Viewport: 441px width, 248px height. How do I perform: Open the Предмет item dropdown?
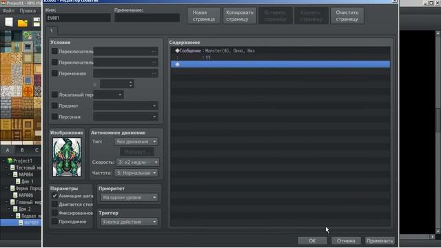pos(125,105)
